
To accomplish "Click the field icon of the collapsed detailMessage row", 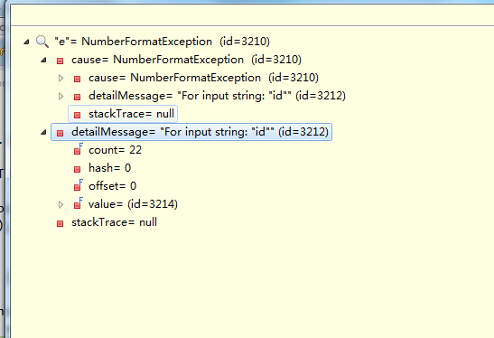I will (x=77, y=97).
